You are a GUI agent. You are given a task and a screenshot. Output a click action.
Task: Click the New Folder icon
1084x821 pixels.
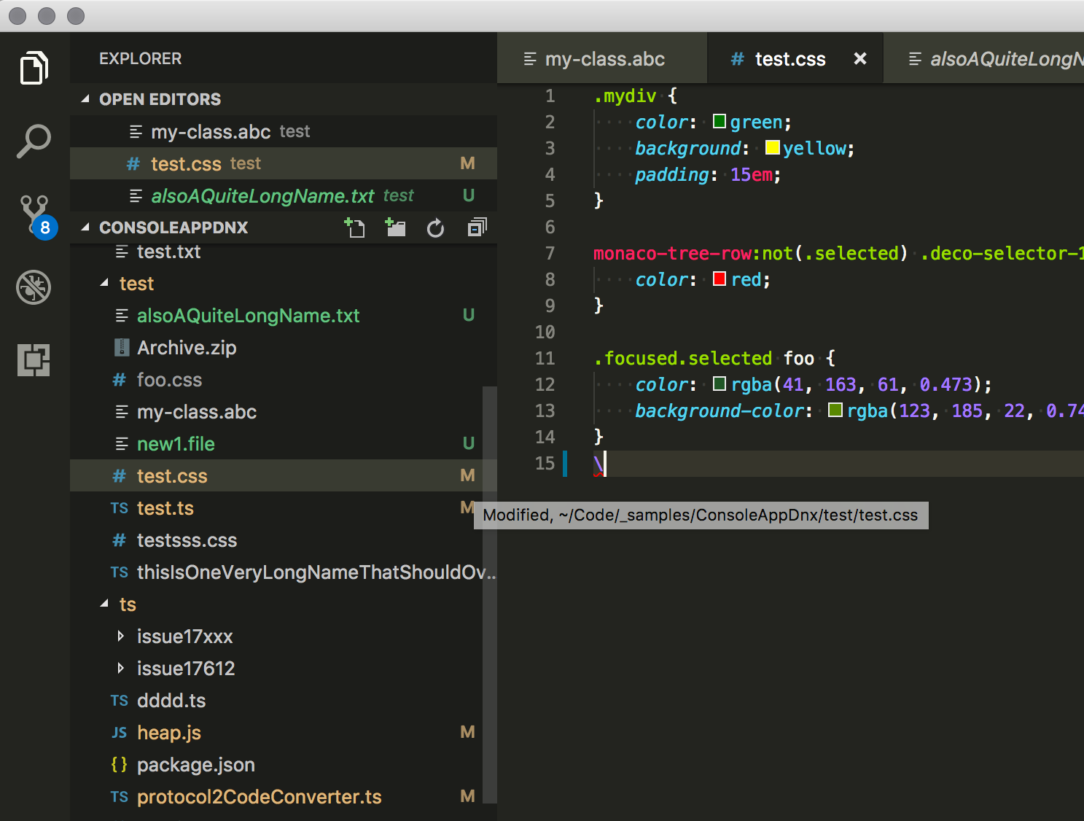(395, 227)
